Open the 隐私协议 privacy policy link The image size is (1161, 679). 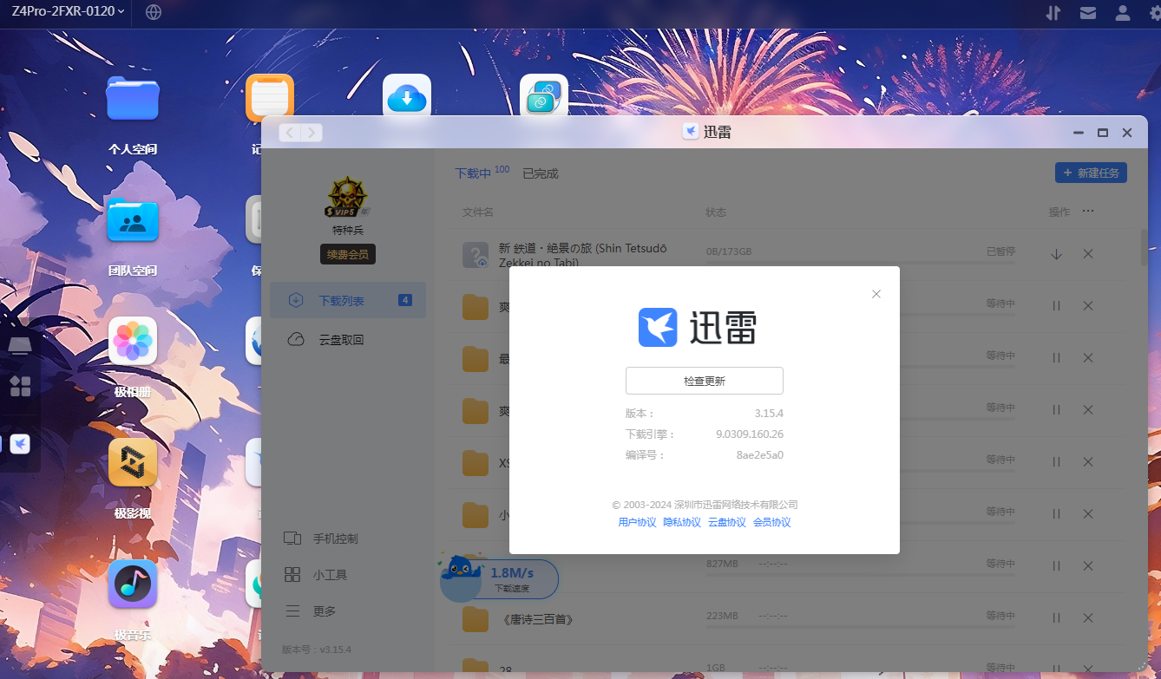[x=682, y=522]
